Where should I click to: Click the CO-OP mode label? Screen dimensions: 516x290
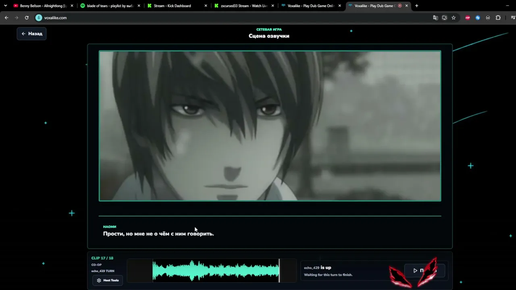click(96, 265)
